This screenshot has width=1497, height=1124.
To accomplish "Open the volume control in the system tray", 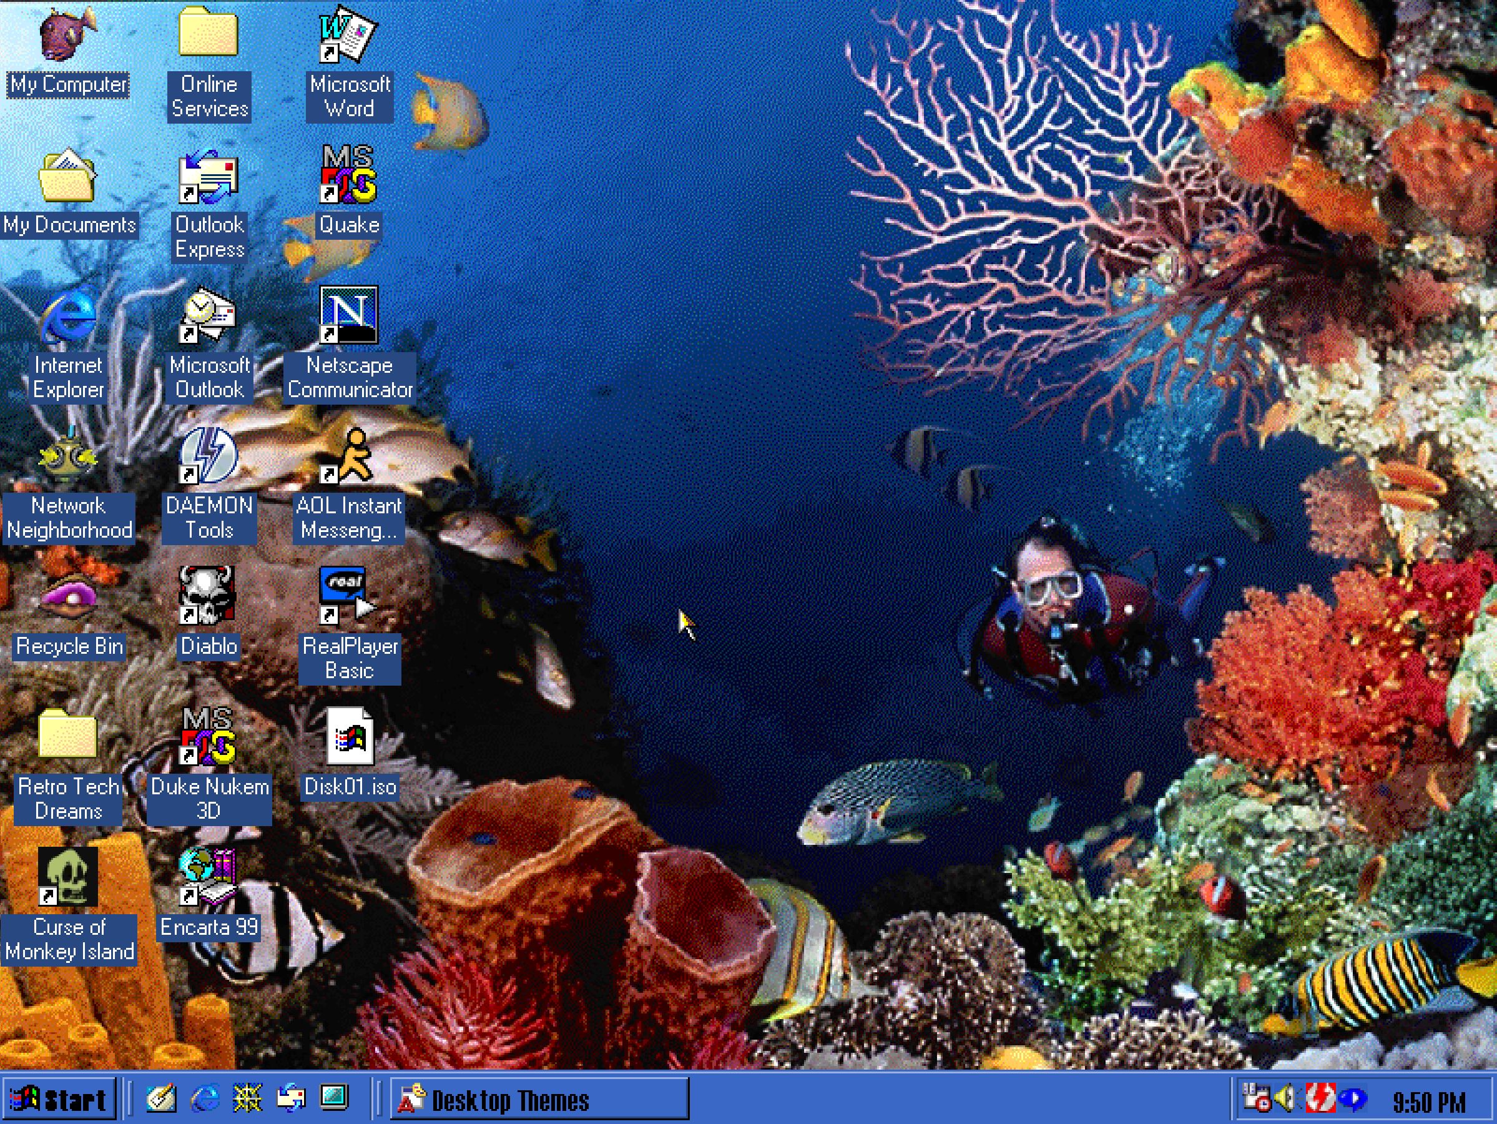I will click(x=1286, y=1098).
